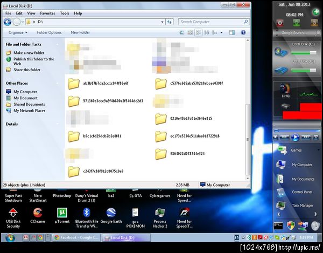This screenshot has width=323, height=253.
Task: Open the Help question mark icon
Action: click(x=243, y=32)
